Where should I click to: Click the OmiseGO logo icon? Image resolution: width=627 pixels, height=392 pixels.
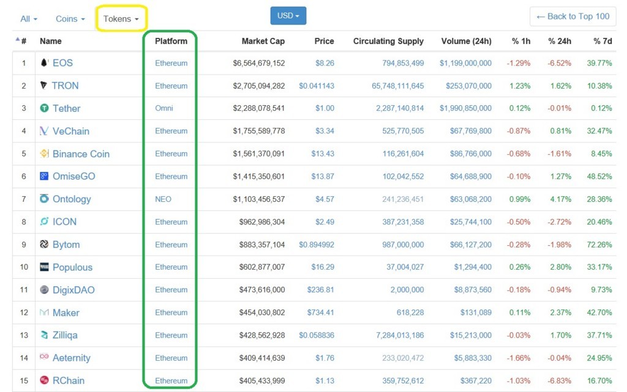point(44,176)
